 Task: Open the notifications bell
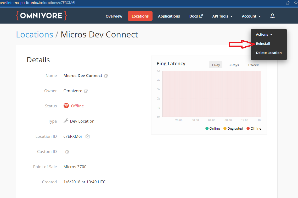tap(272, 16)
